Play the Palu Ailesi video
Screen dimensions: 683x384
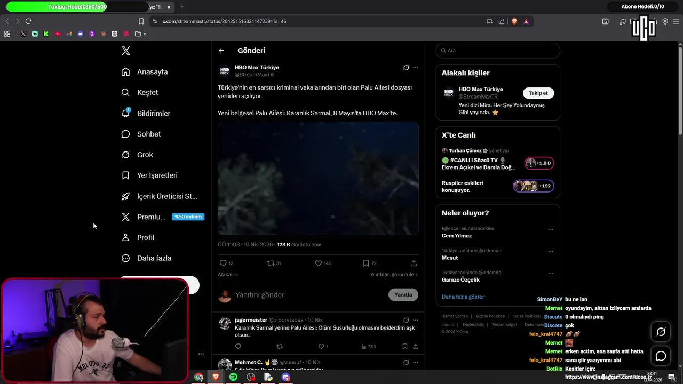[318, 178]
